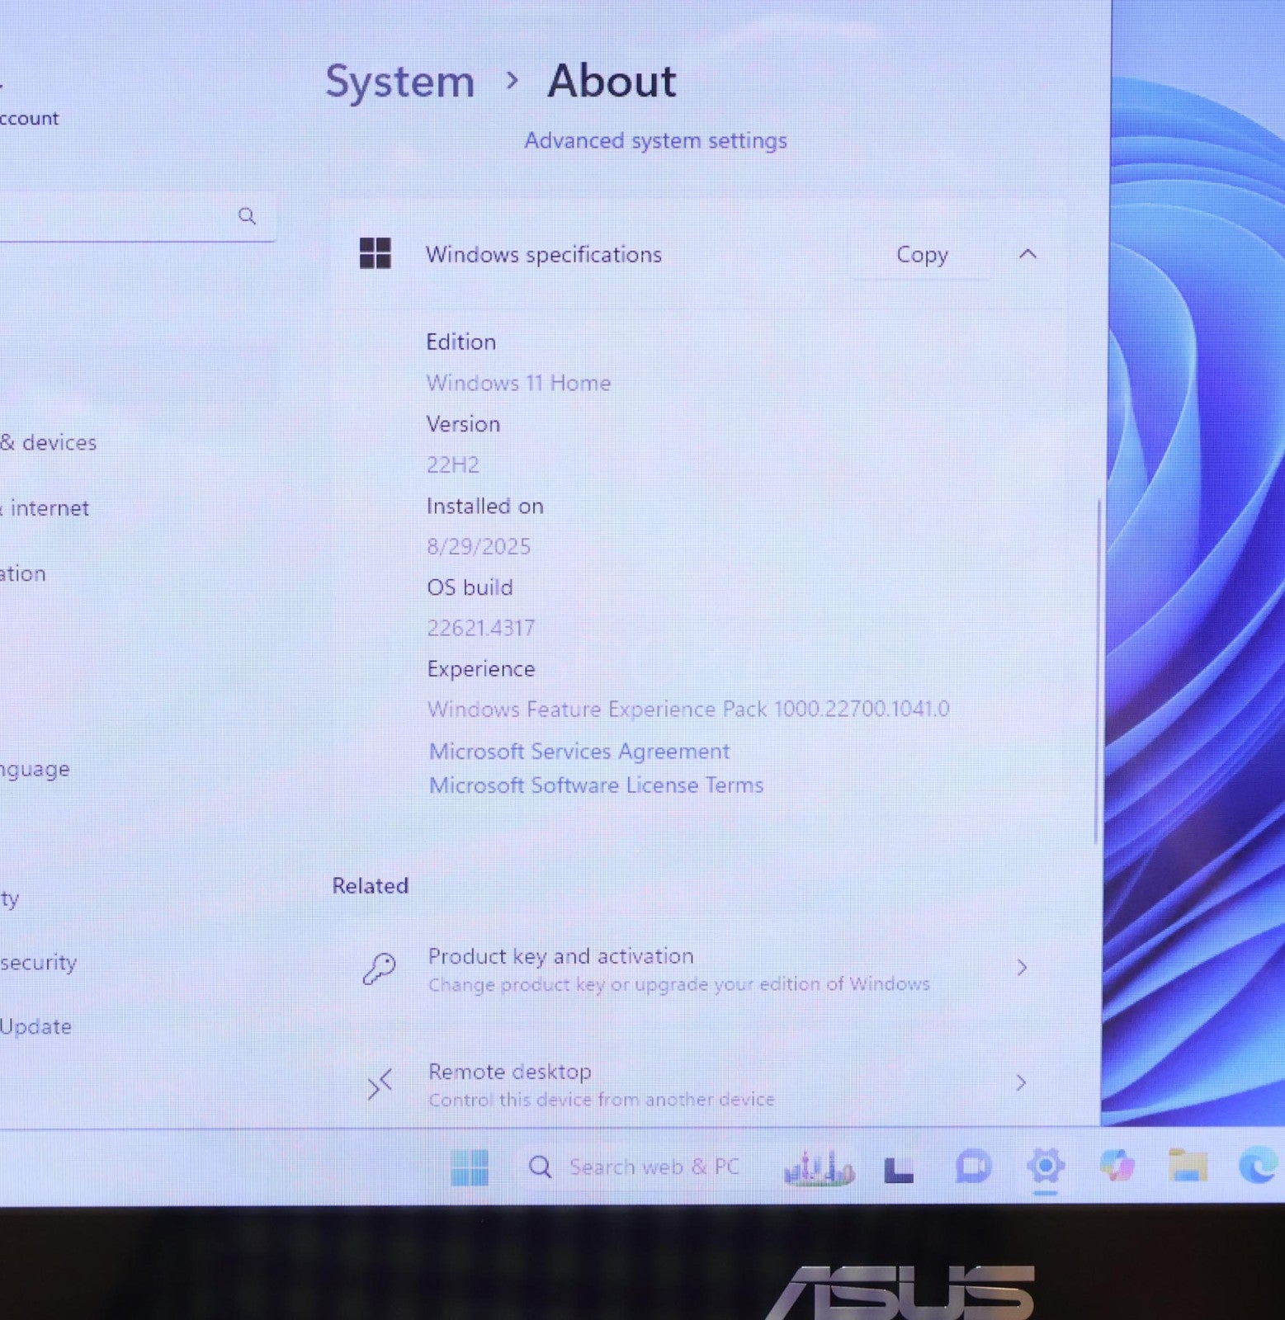Open File Explorer from the taskbar
This screenshot has width=1285, height=1320.
point(1188,1167)
